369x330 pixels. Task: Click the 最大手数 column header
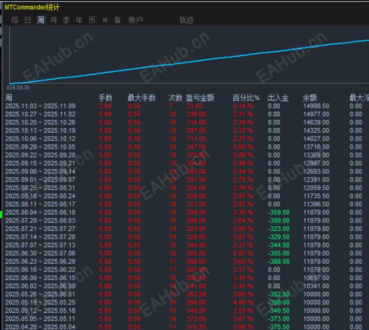142,98
